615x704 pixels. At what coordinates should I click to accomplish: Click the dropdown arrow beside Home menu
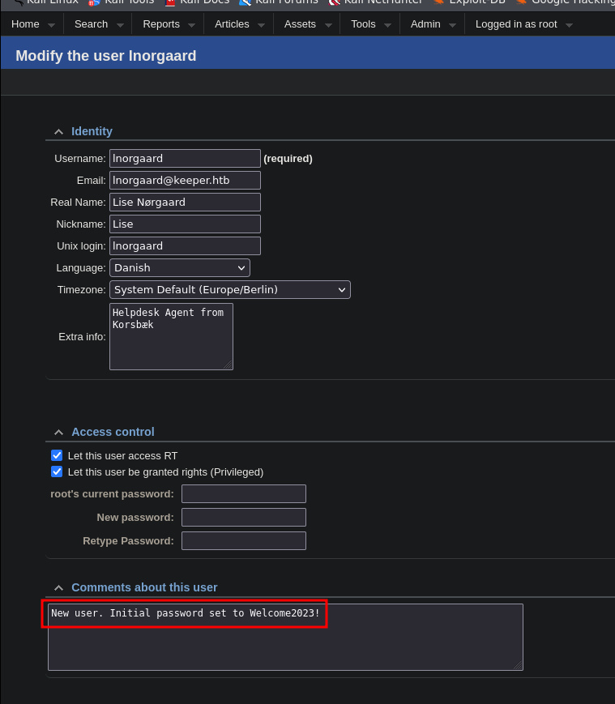pyautogui.click(x=52, y=25)
